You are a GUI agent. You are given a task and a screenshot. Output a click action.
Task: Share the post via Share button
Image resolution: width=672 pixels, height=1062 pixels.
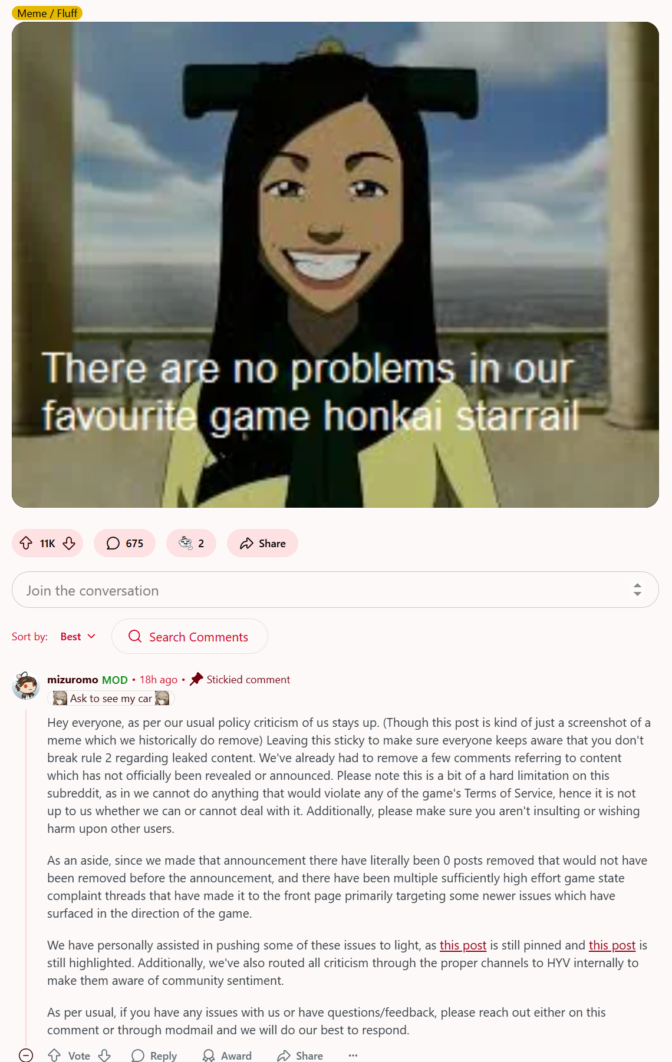click(262, 543)
